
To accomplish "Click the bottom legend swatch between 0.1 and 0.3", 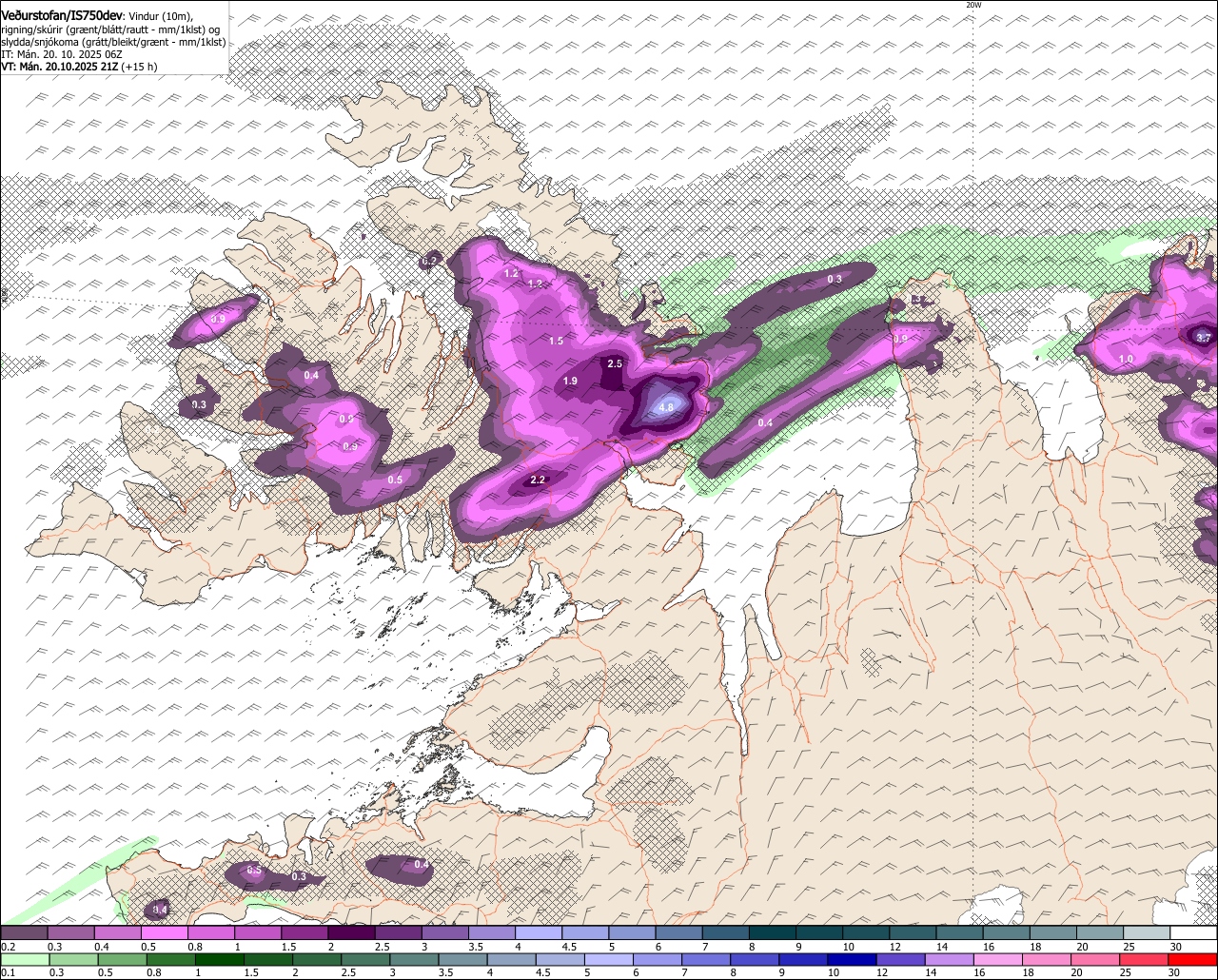I will coord(26,959).
